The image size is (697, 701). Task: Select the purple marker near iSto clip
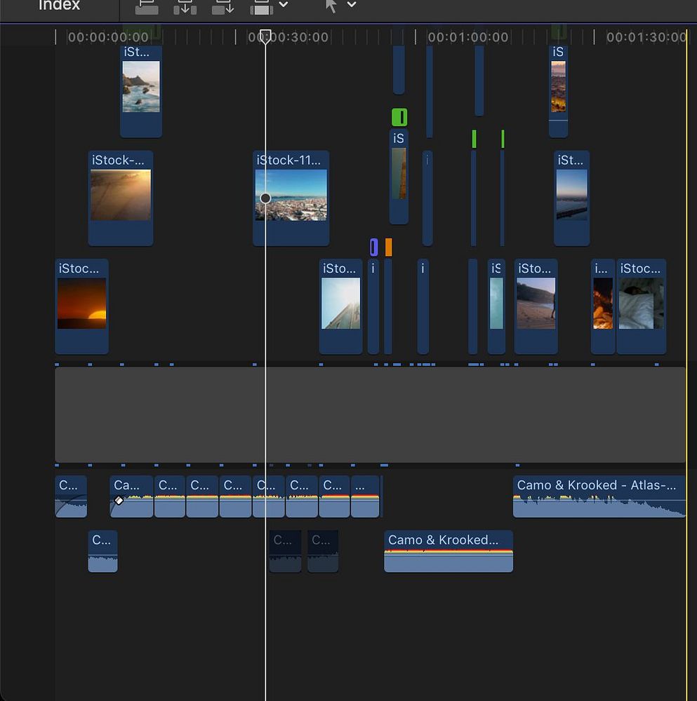point(374,247)
